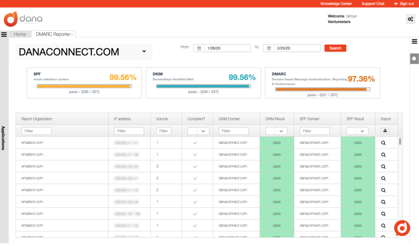Click the Sign out arrow icon
This screenshot has width=419, height=246.
(396, 4)
